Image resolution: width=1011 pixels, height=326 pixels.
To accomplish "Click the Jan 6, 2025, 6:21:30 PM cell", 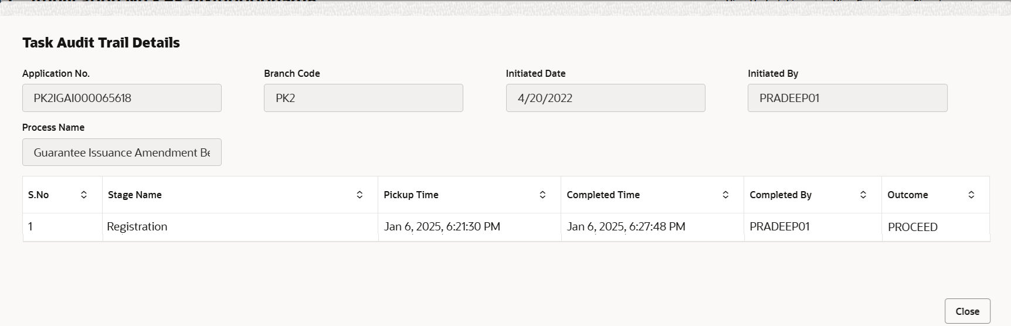I will point(469,227).
